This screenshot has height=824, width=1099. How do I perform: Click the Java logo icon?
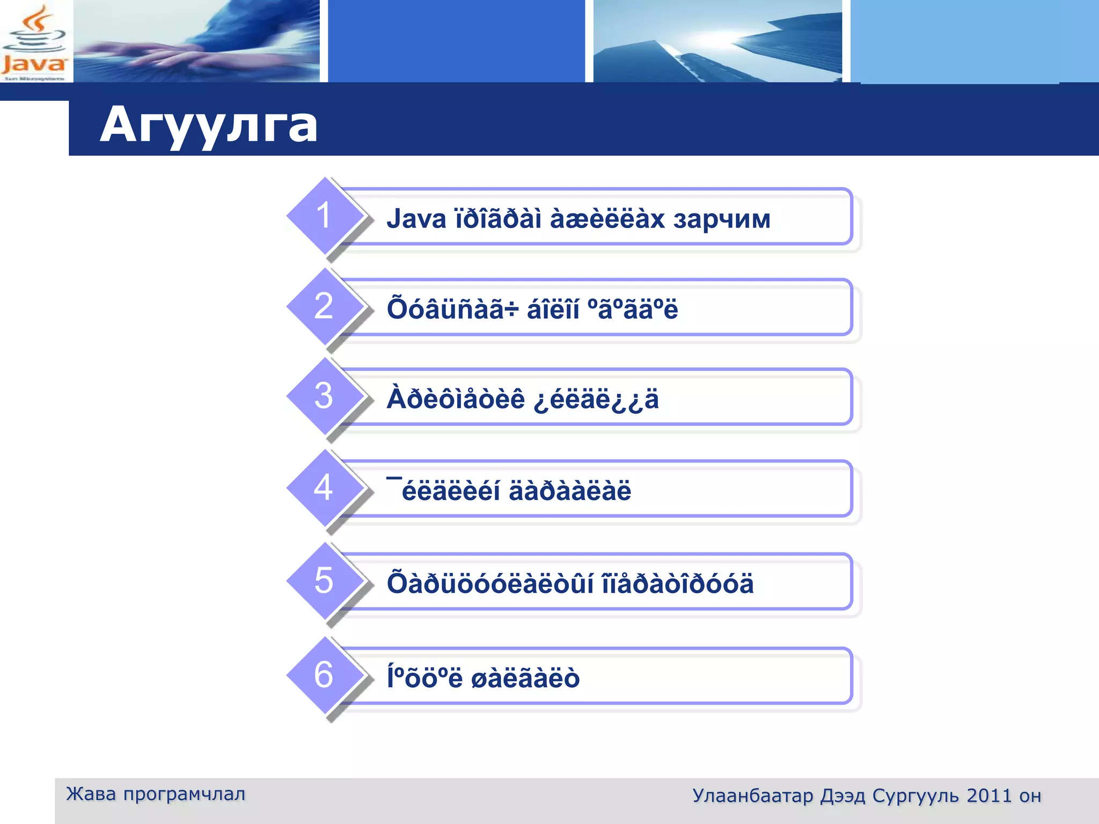pos(35,42)
